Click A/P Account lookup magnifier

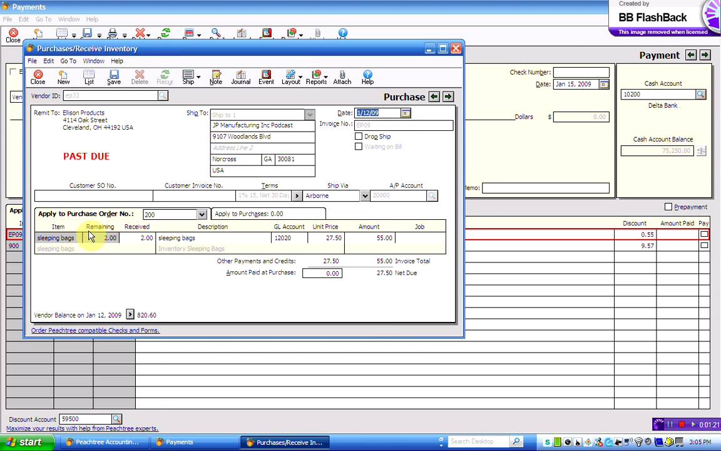pyautogui.click(x=432, y=195)
